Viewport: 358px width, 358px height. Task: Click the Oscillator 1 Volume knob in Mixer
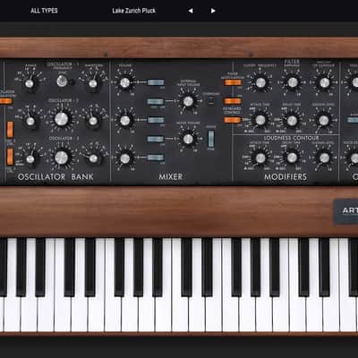(x=125, y=82)
